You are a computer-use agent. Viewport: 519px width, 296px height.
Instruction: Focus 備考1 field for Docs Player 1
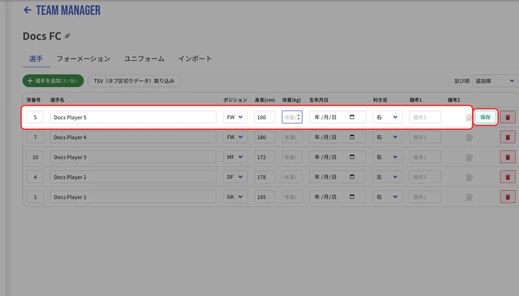point(425,197)
